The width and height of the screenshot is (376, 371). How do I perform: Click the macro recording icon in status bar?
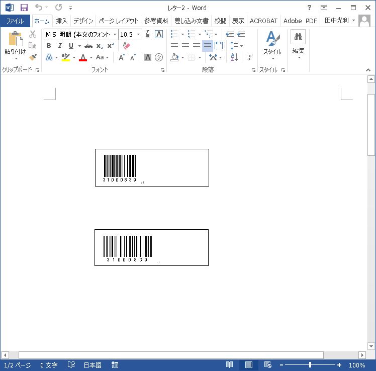(x=115, y=365)
